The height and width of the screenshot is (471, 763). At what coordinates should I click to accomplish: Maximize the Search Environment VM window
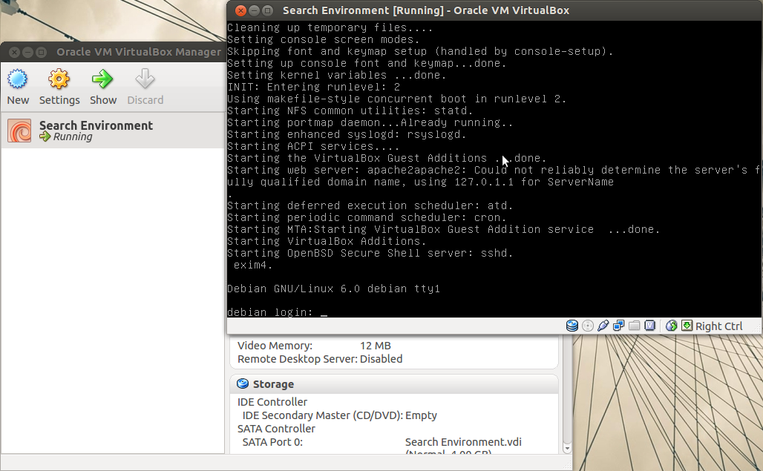(x=268, y=10)
